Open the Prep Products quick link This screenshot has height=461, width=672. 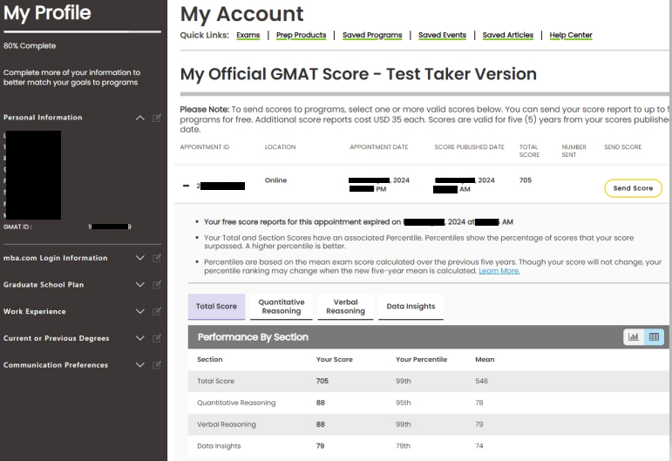point(301,35)
